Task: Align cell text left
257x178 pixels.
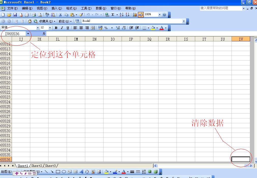Action: (x=75, y=28)
